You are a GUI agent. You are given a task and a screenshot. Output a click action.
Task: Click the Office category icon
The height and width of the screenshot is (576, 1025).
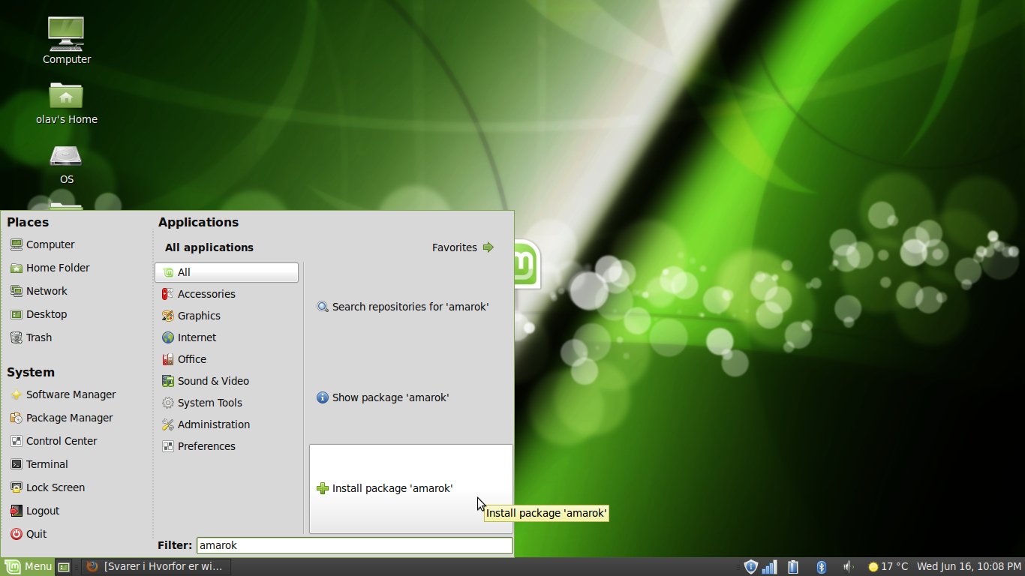point(168,359)
